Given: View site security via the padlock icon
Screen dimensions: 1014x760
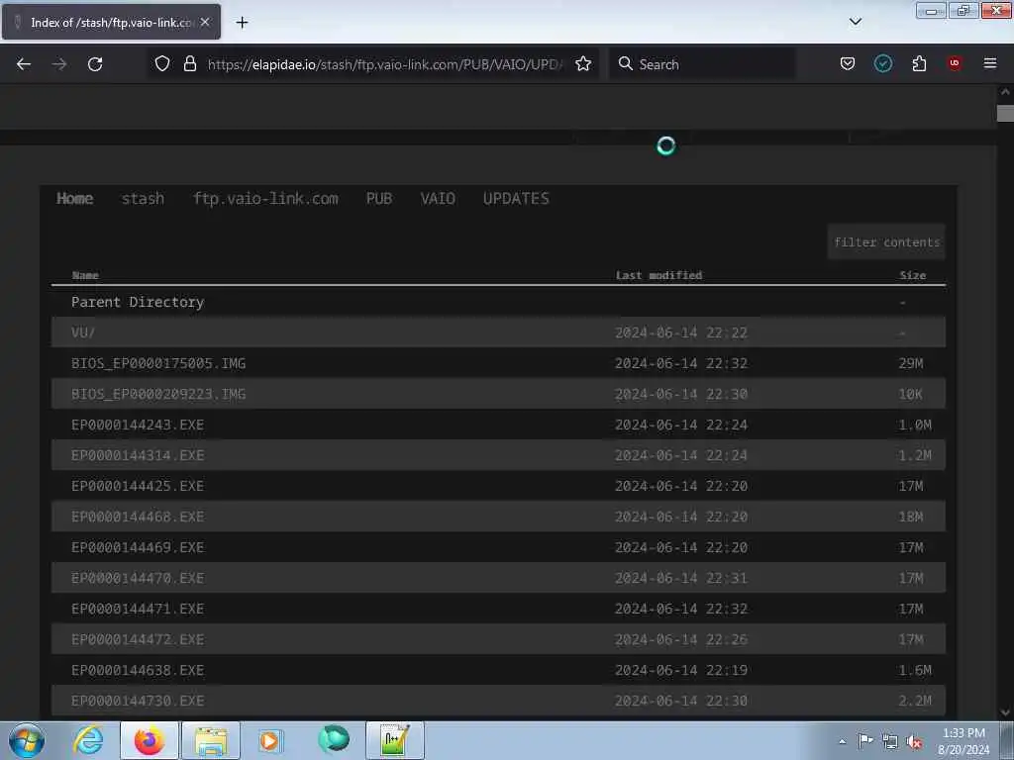Looking at the screenshot, I should tap(189, 63).
